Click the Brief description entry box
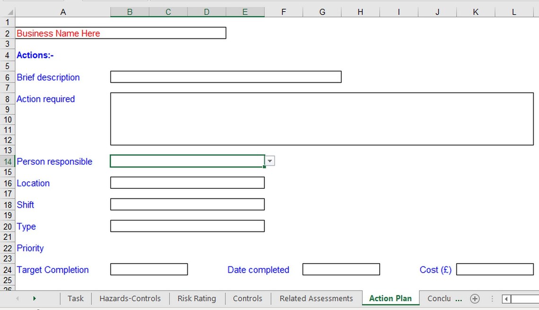This screenshot has width=539, height=310. tap(226, 77)
